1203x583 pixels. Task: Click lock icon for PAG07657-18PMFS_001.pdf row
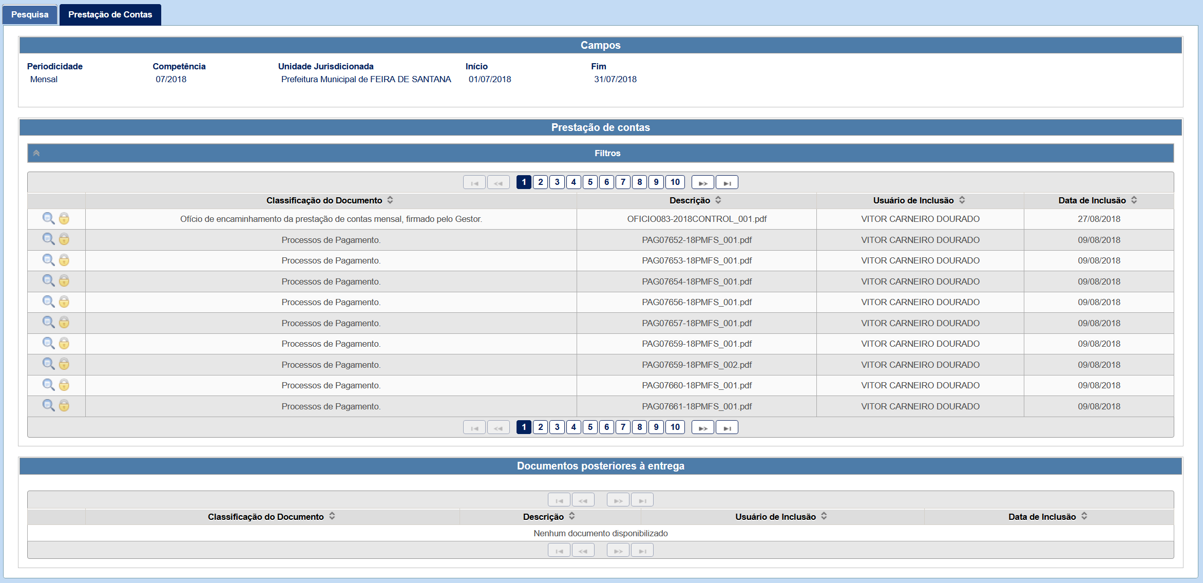point(64,323)
